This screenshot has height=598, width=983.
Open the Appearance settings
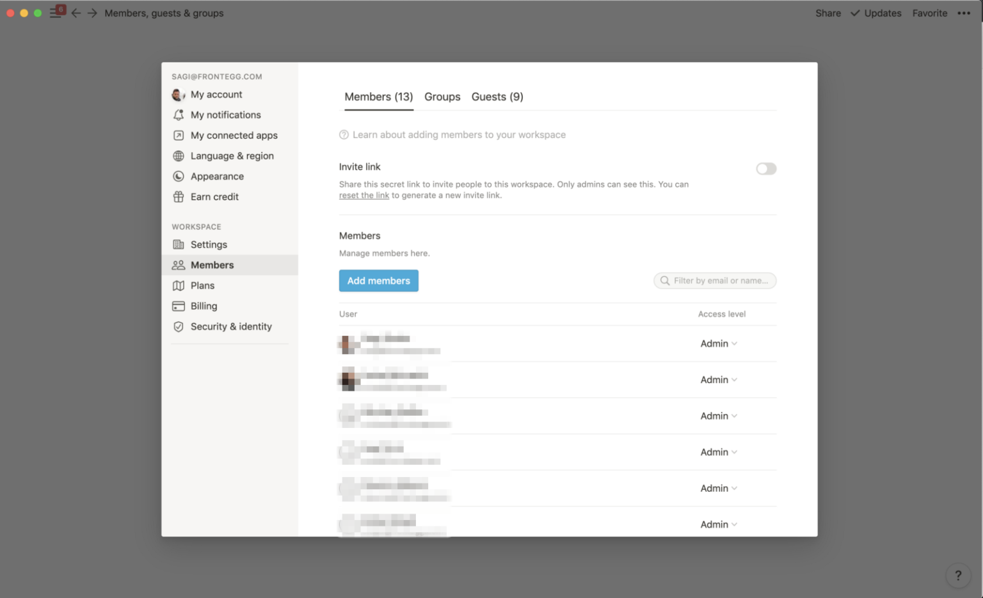click(217, 176)
